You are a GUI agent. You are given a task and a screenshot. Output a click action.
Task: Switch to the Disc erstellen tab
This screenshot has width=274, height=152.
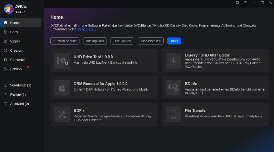(151, 41)
